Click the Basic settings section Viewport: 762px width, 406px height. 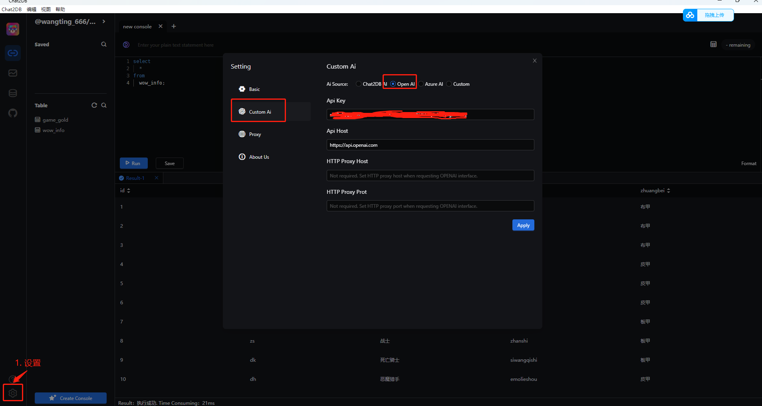coord(271,89)
